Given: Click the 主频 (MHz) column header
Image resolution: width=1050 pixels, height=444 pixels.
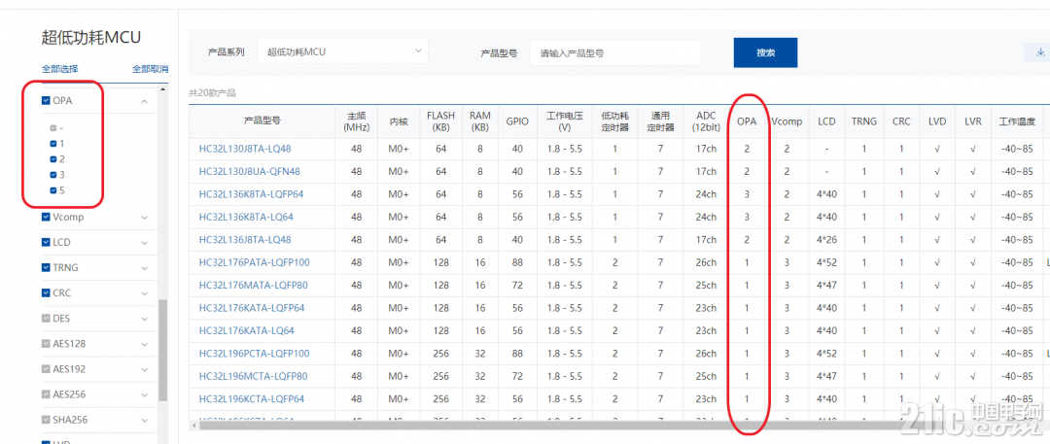Looking at the screenshot, I should click(356, 121).
